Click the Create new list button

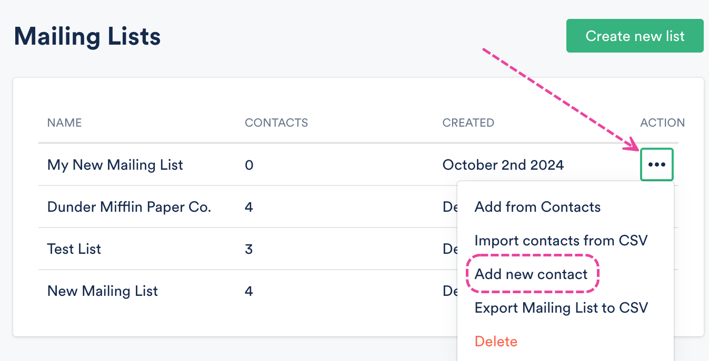click(x=634, y=36)
